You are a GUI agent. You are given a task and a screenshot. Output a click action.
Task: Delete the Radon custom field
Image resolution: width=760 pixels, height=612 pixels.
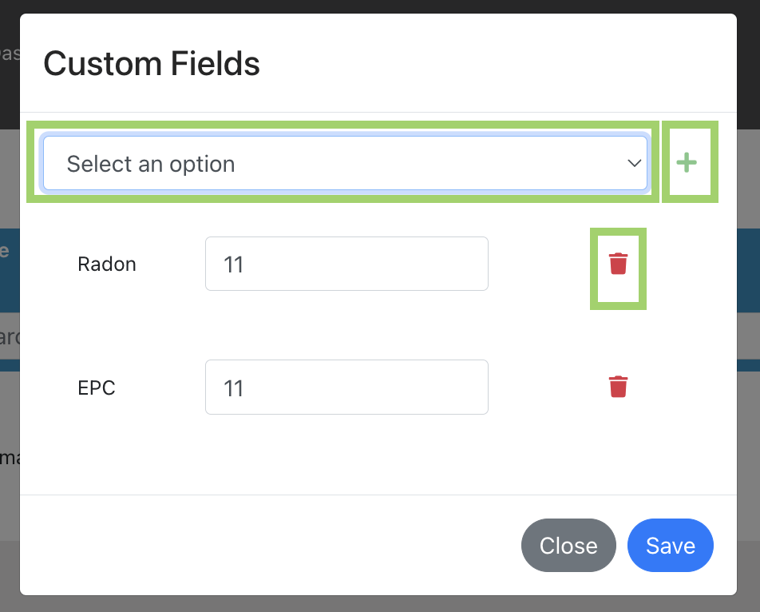618,264
